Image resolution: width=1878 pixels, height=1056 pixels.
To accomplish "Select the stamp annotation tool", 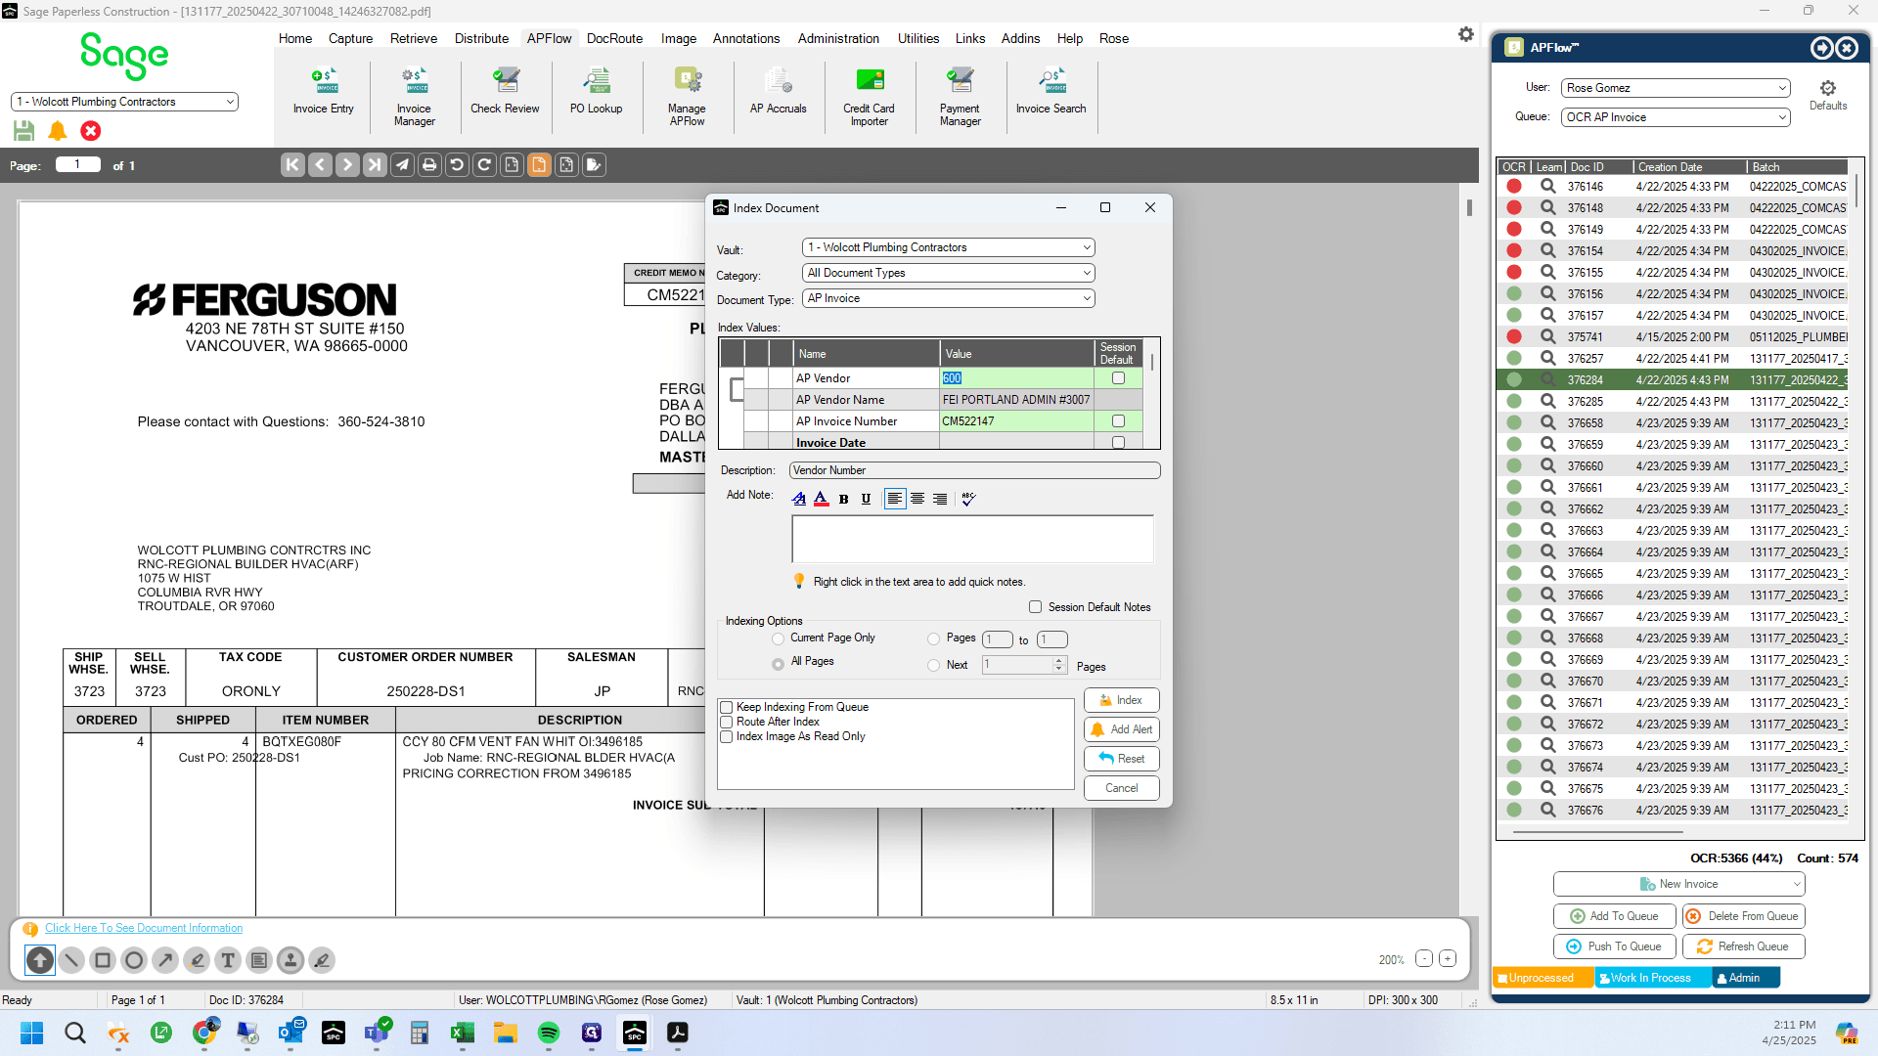I will pyautogui.click(x=291, y=960).
